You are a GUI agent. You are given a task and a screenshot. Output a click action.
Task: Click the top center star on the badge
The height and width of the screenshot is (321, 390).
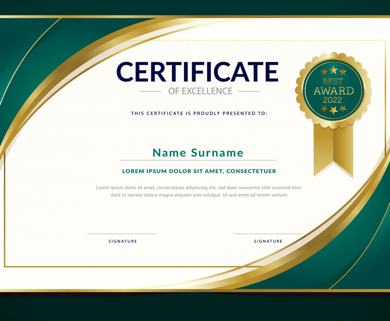[333, 70]
